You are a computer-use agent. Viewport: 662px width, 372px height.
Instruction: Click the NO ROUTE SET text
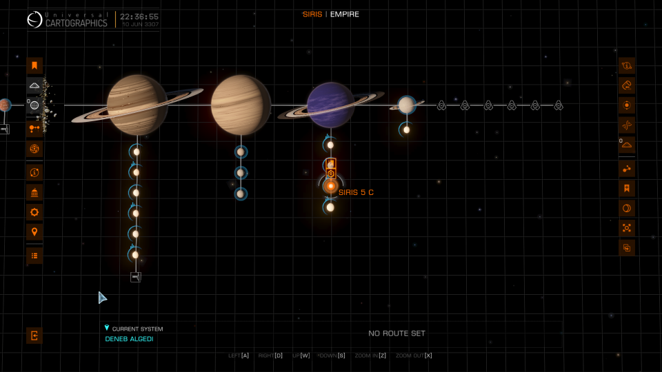point(397,333)
